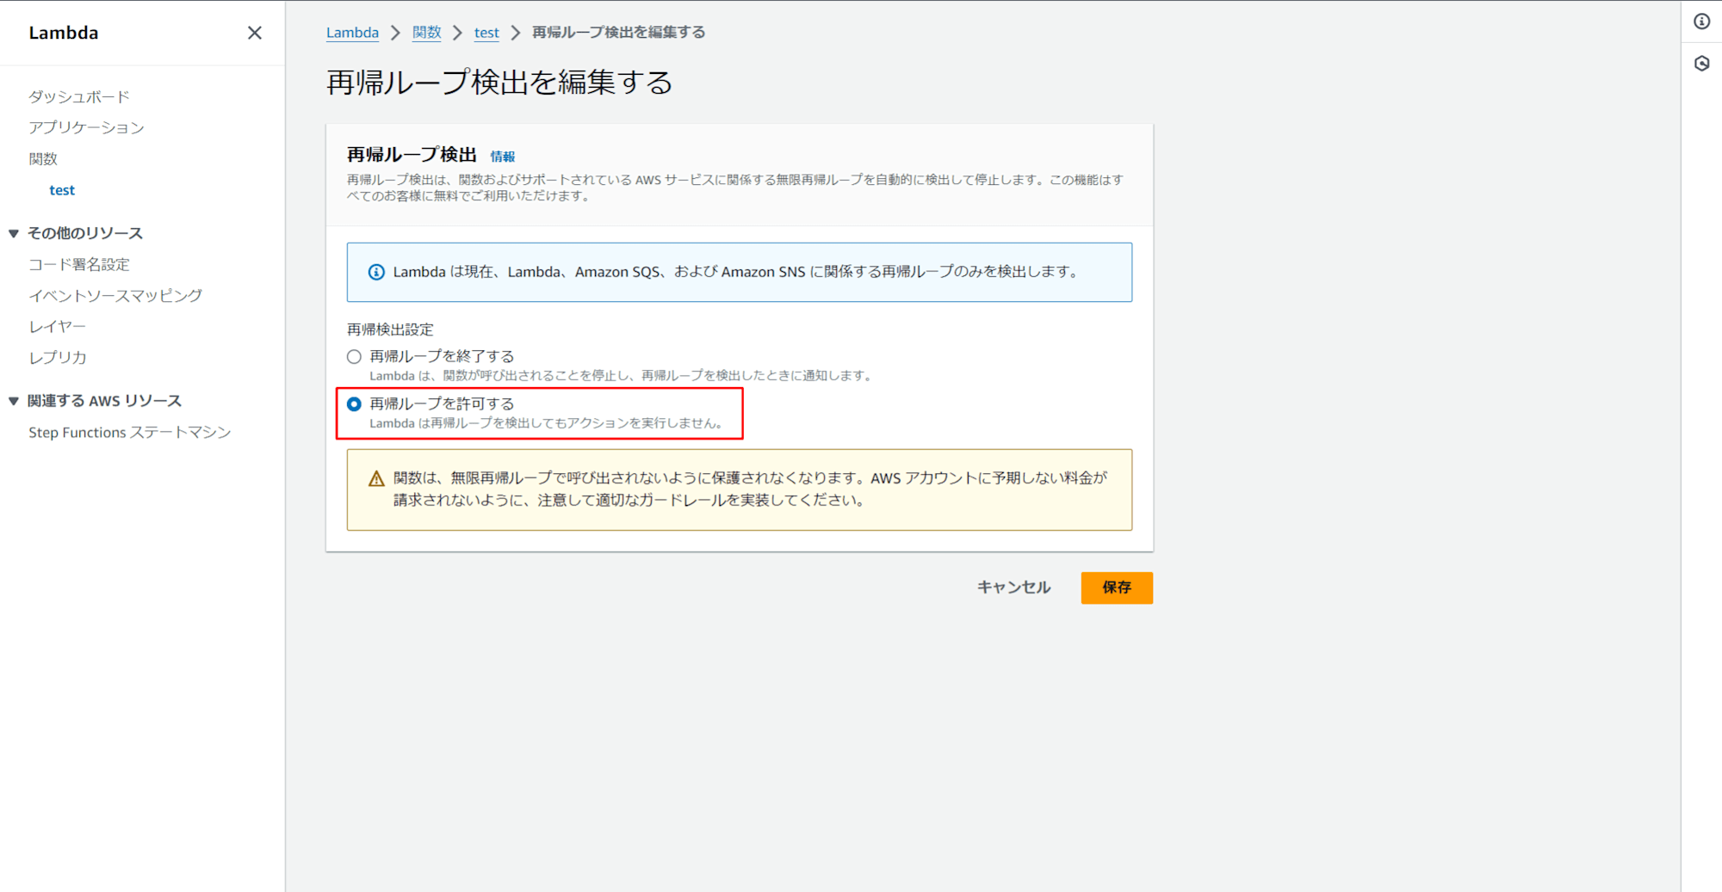Collapse the その他のリソース section
This screenshot has height=892, width=1722.
pos(14,233)
